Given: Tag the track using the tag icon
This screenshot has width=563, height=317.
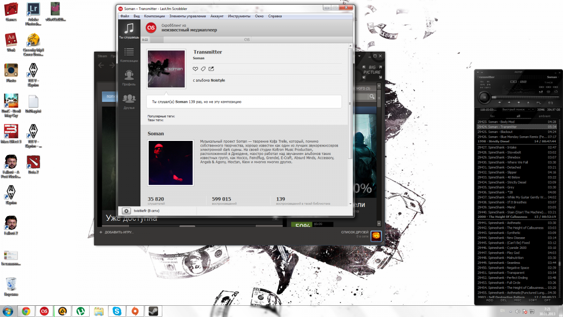Looking at the screenshot, I should (x=203, y=69).
